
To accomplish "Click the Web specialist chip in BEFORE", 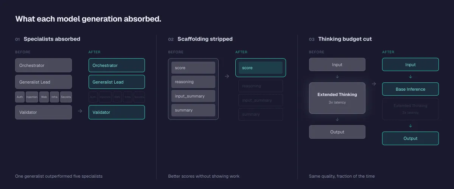I will [44, 97].
